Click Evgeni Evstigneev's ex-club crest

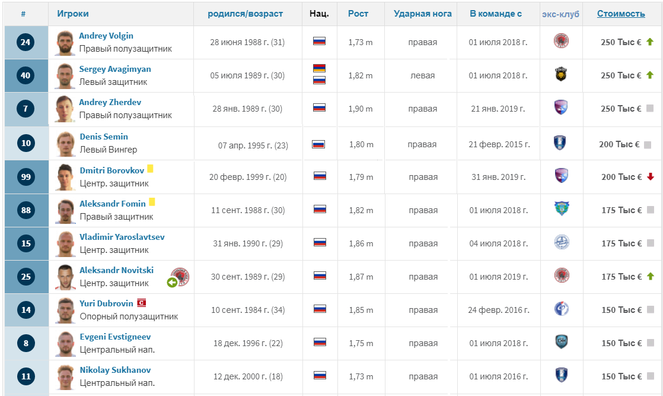[560, 343]
